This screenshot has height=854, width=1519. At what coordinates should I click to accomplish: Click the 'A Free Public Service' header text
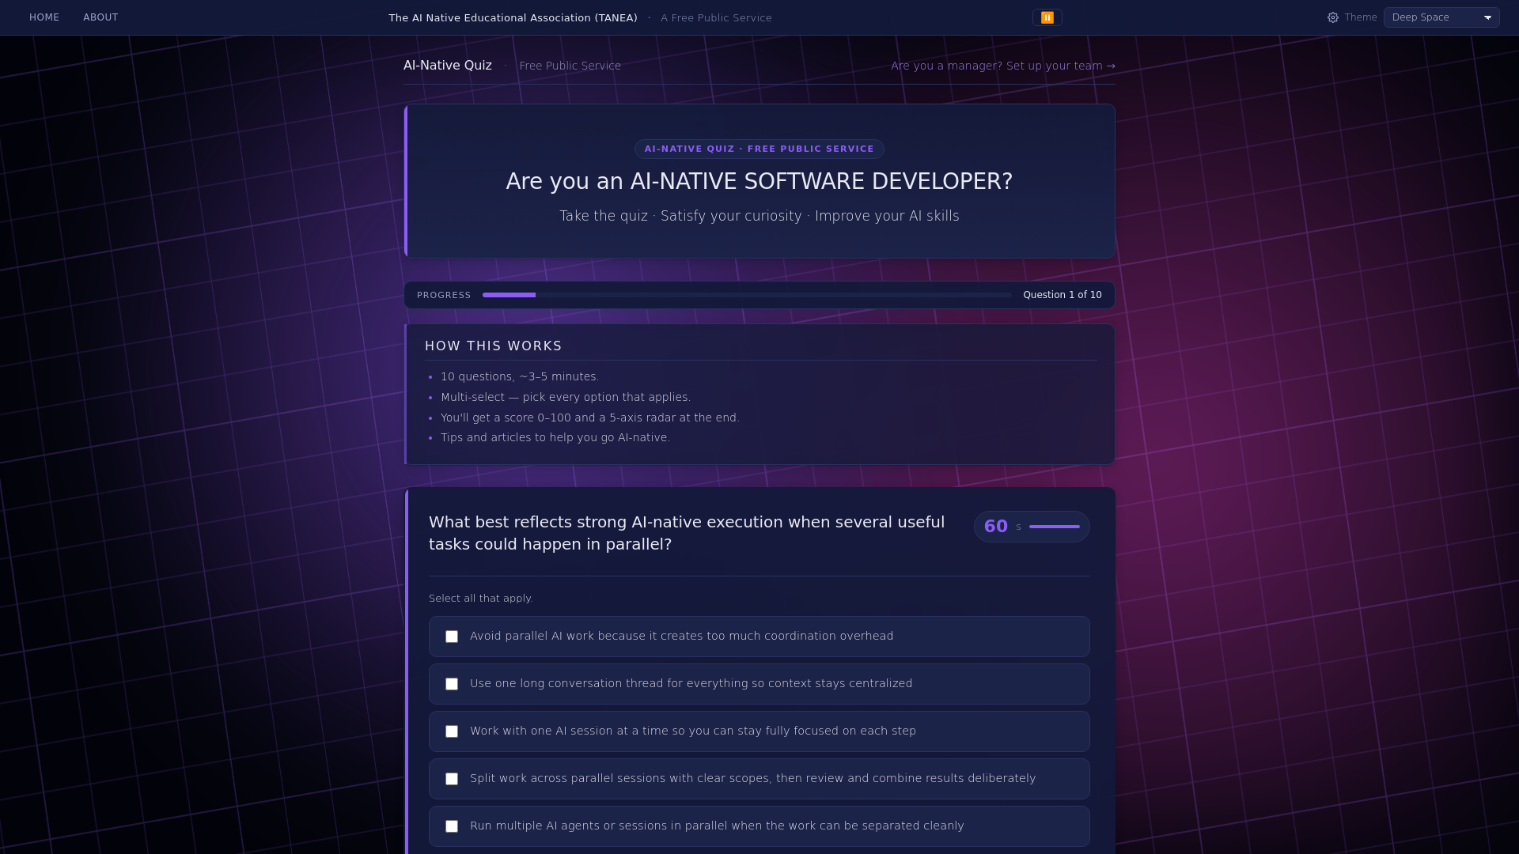pos(716,17)
